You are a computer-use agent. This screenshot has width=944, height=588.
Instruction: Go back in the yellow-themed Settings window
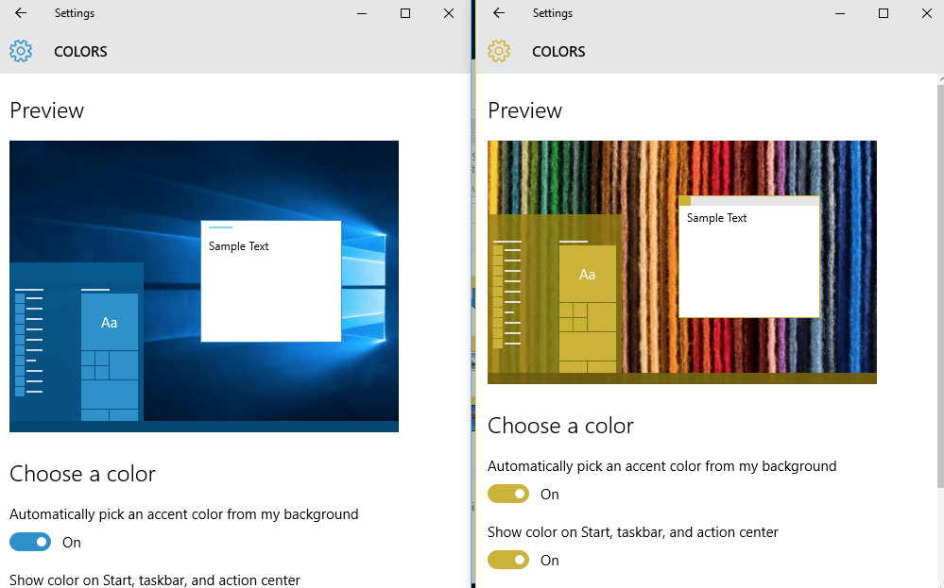coord(499,13)
